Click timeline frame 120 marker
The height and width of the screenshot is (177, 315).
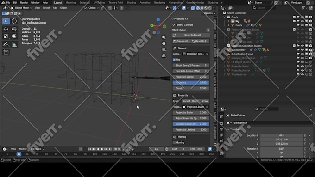(x=105, y=154)
